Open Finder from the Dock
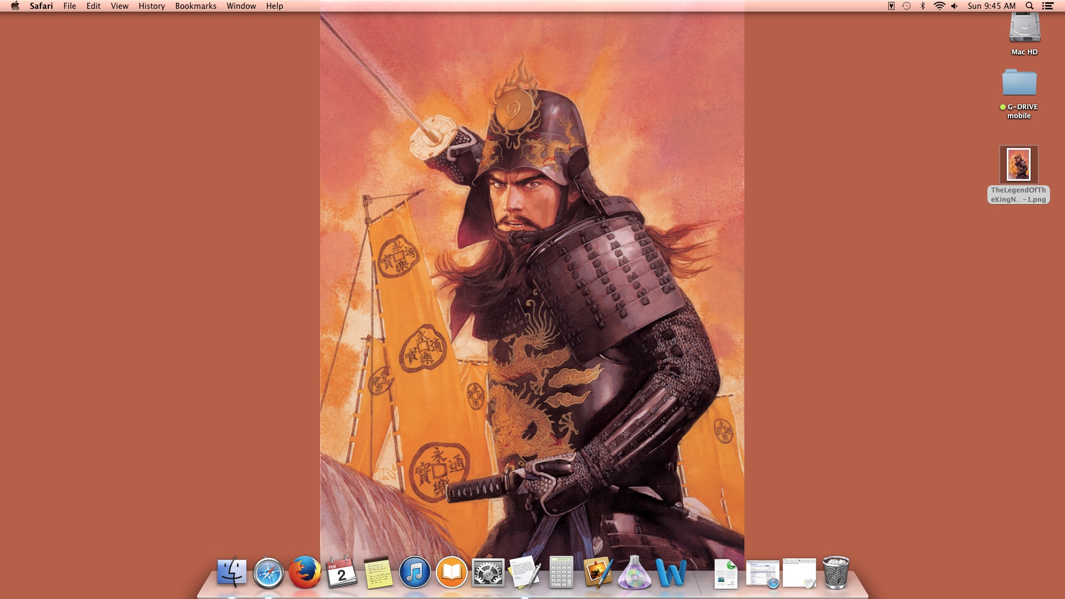Image resolution: width=1065 pixels, height=599 pixels. pos(232,572)
